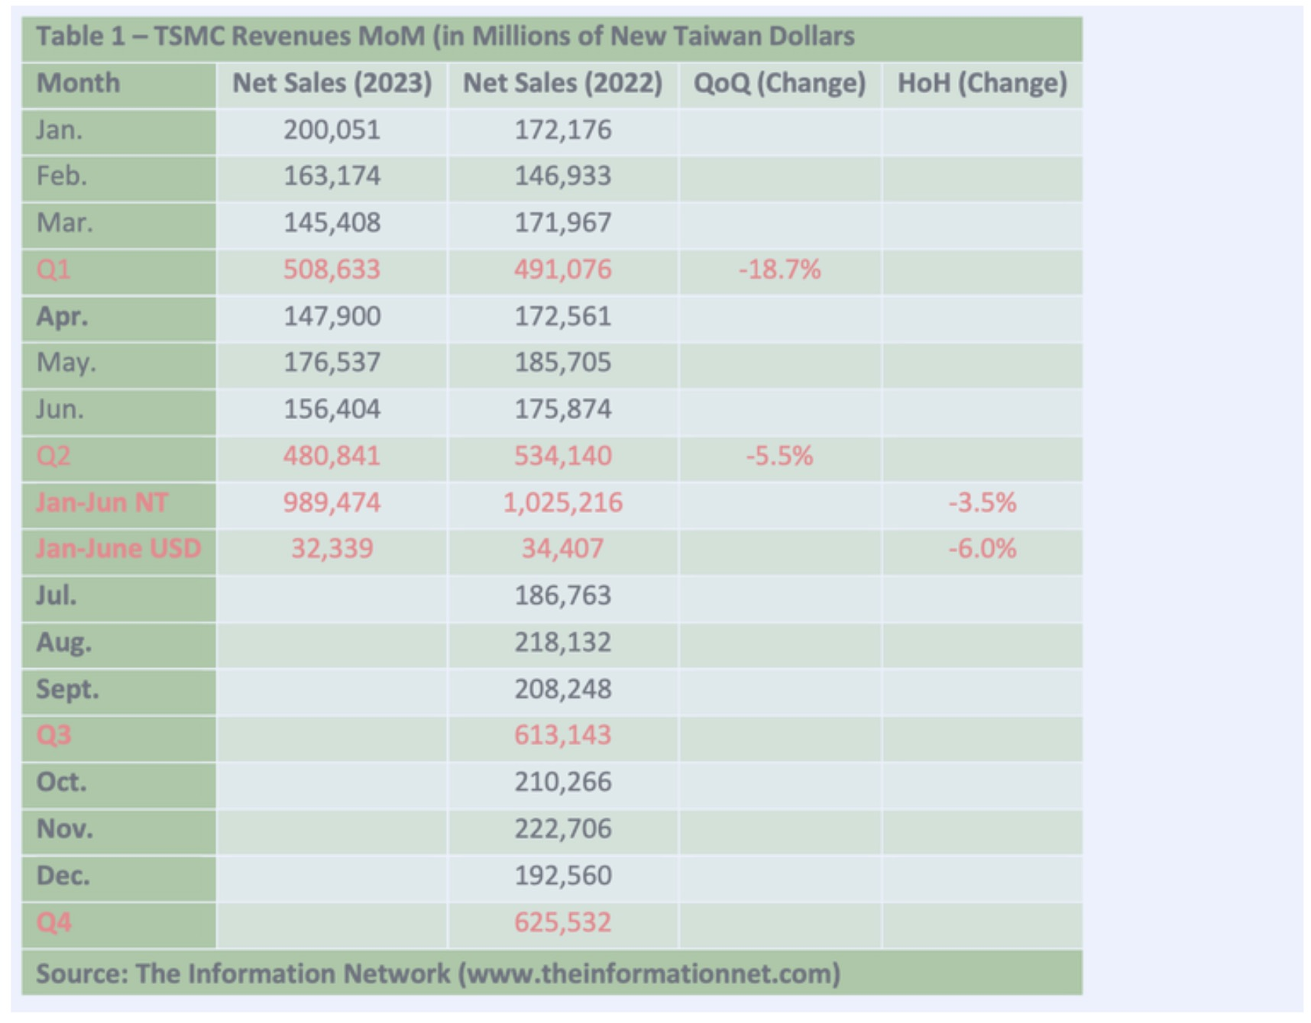Click the value 210,266
The image size is (1311, 1023).
(x=563, y=782)
